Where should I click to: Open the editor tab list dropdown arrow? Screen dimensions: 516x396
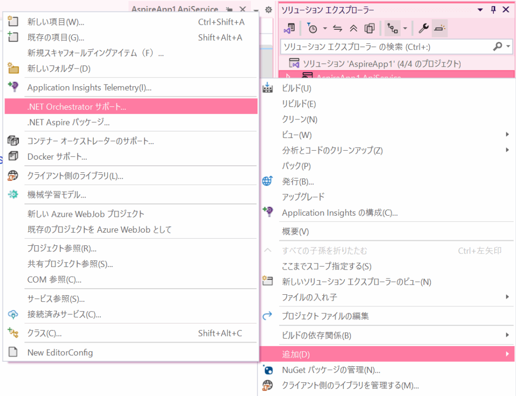256,10
